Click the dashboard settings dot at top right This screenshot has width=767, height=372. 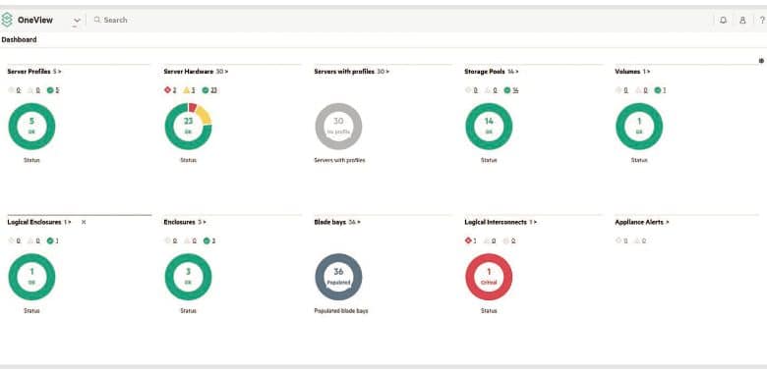point(761,61)
